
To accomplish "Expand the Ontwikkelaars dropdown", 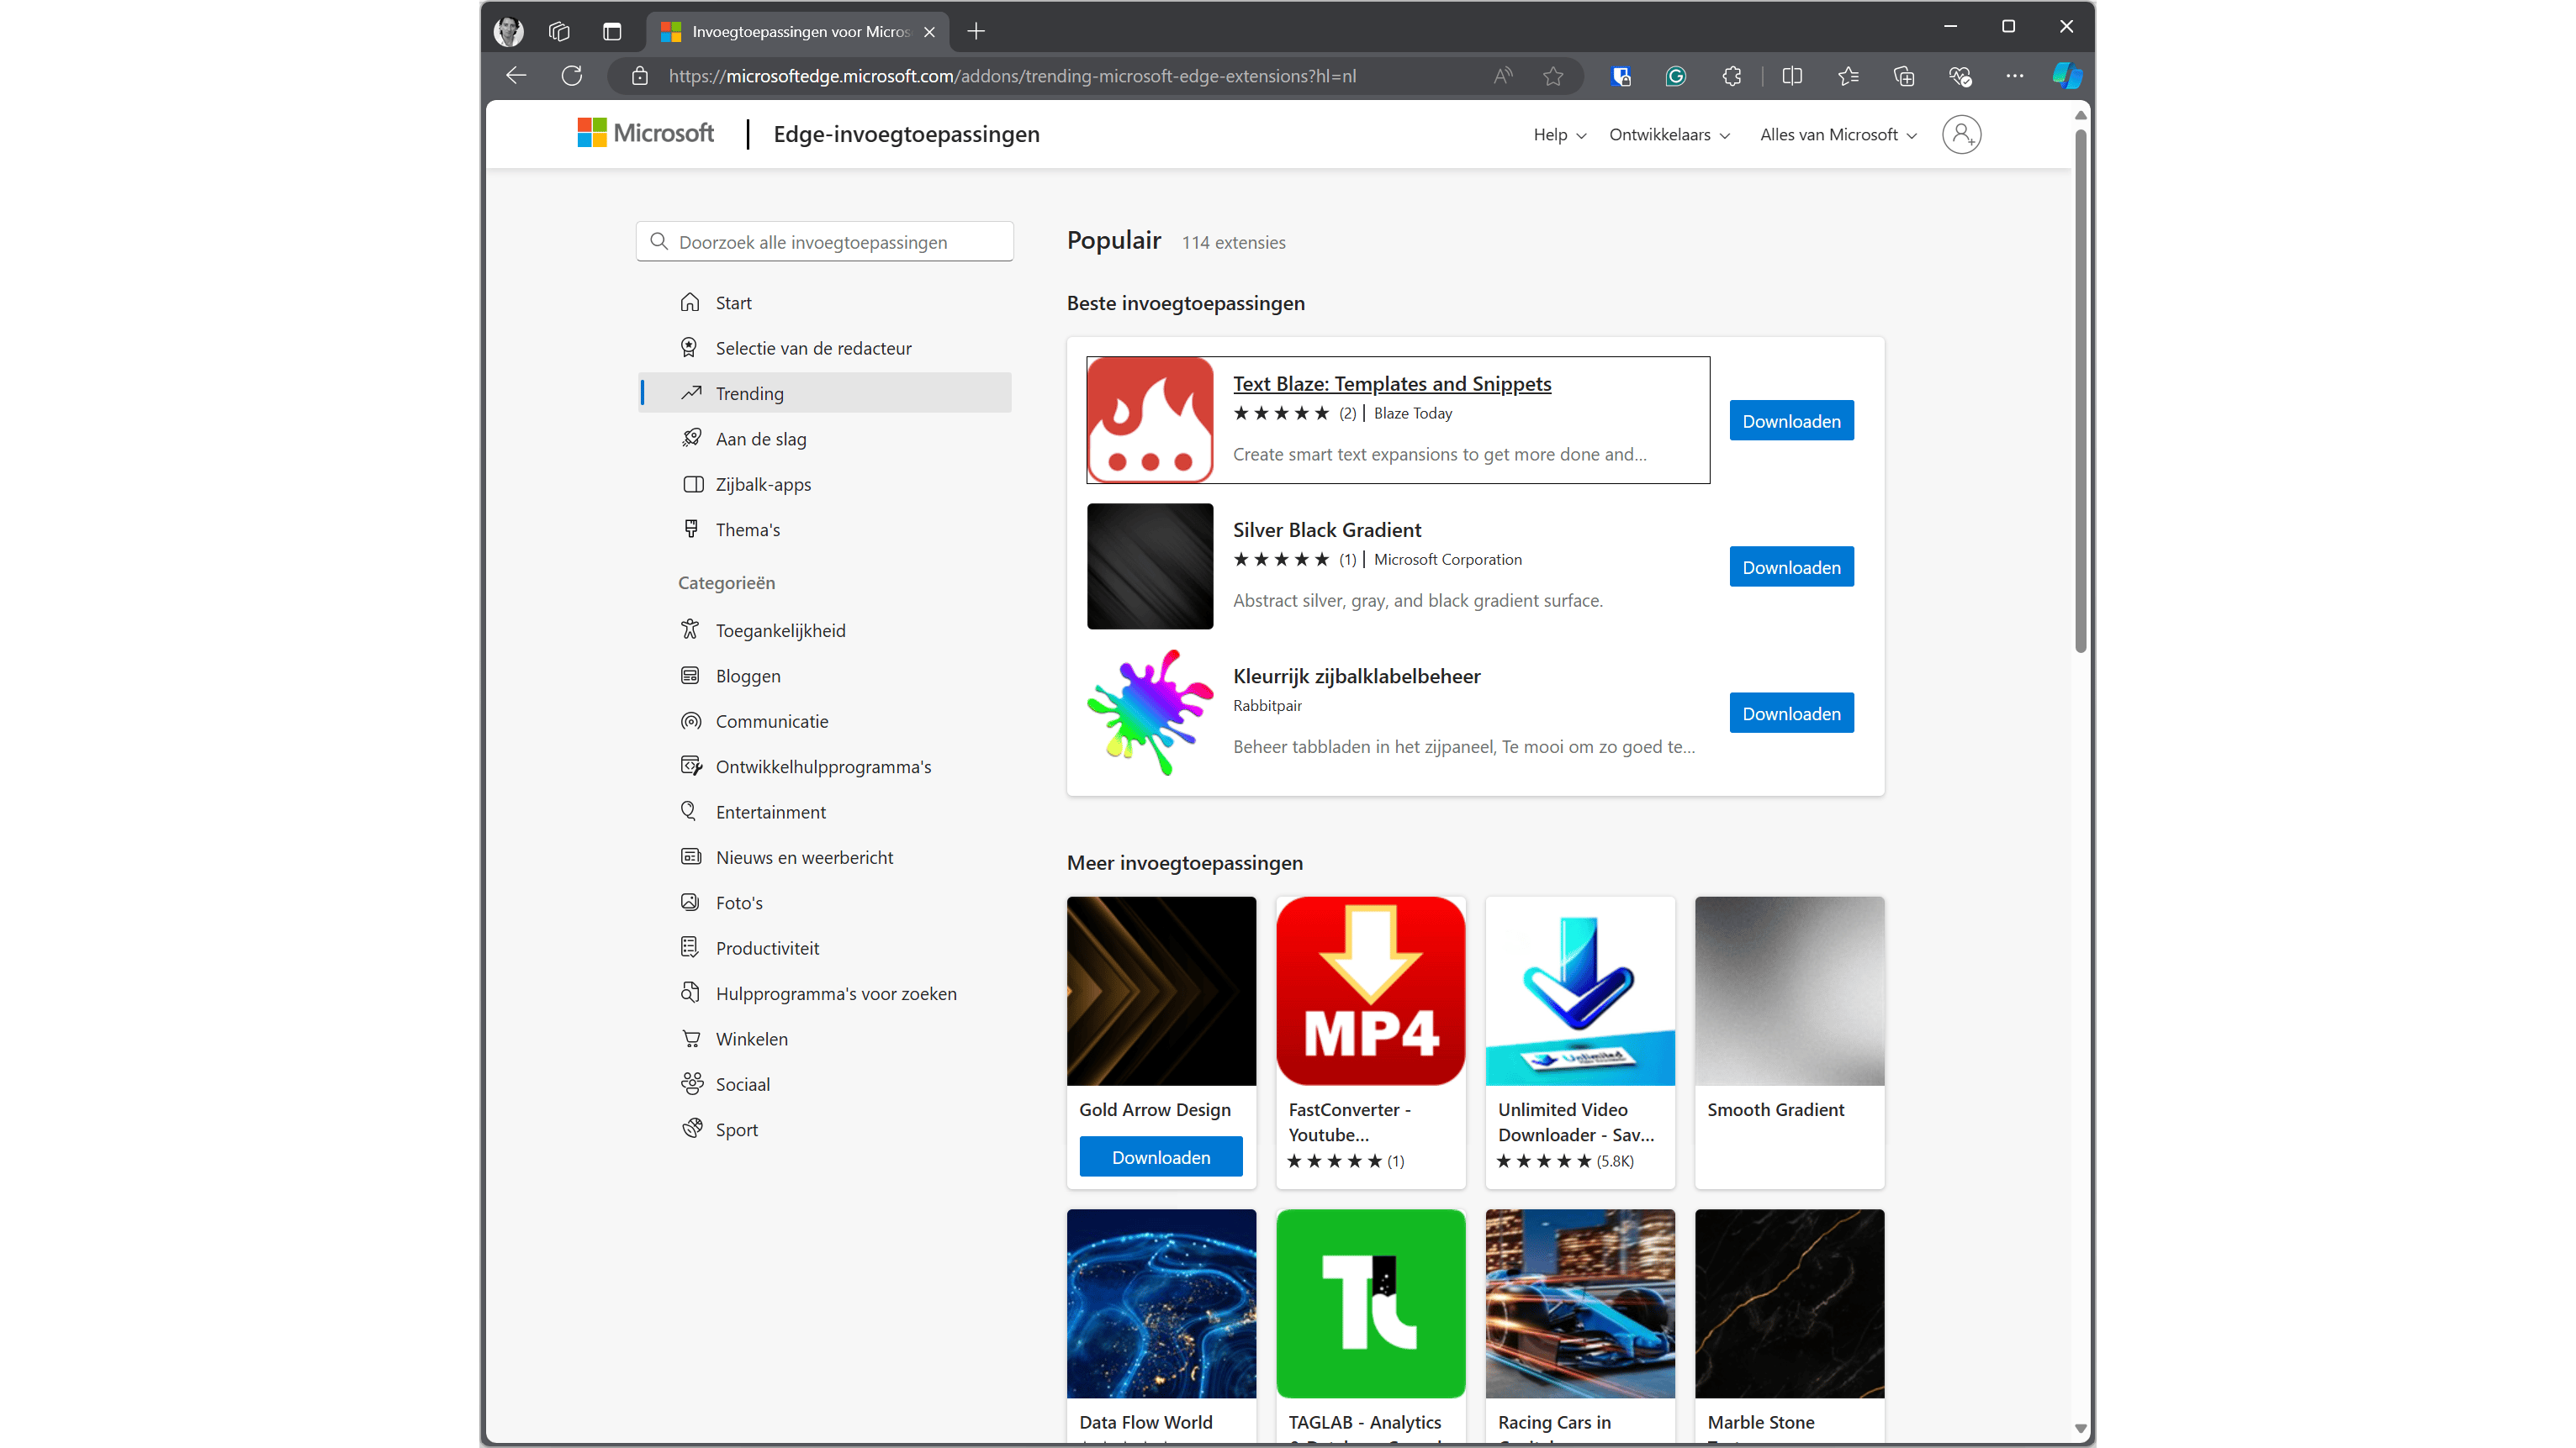I will click(1669, 134).
